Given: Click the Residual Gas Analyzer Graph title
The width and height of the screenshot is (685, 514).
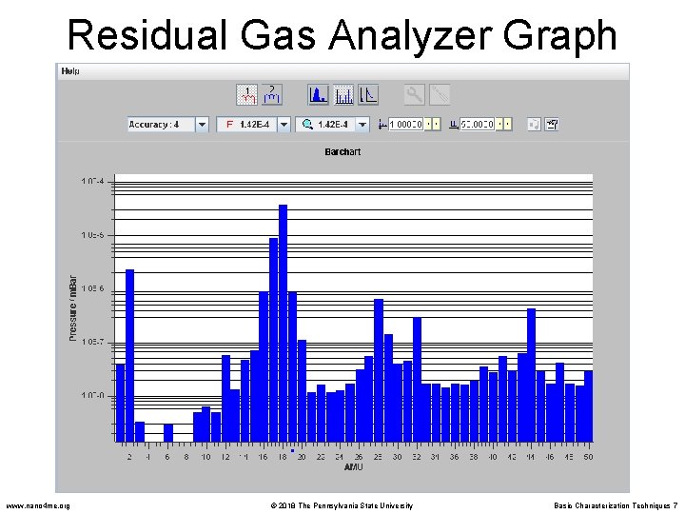Looking at the screenshot, I should pos(342,35).
